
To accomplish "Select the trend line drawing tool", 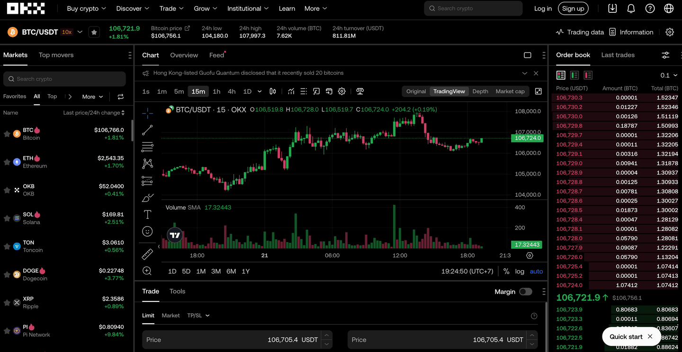I will [x=147, y=130].
